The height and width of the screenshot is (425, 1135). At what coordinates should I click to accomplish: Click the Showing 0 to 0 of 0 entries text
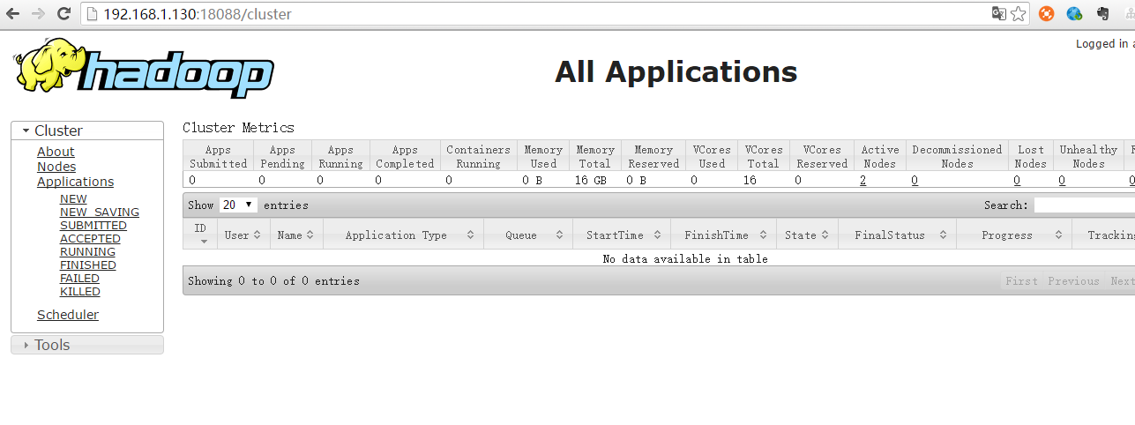pos(273,281)
